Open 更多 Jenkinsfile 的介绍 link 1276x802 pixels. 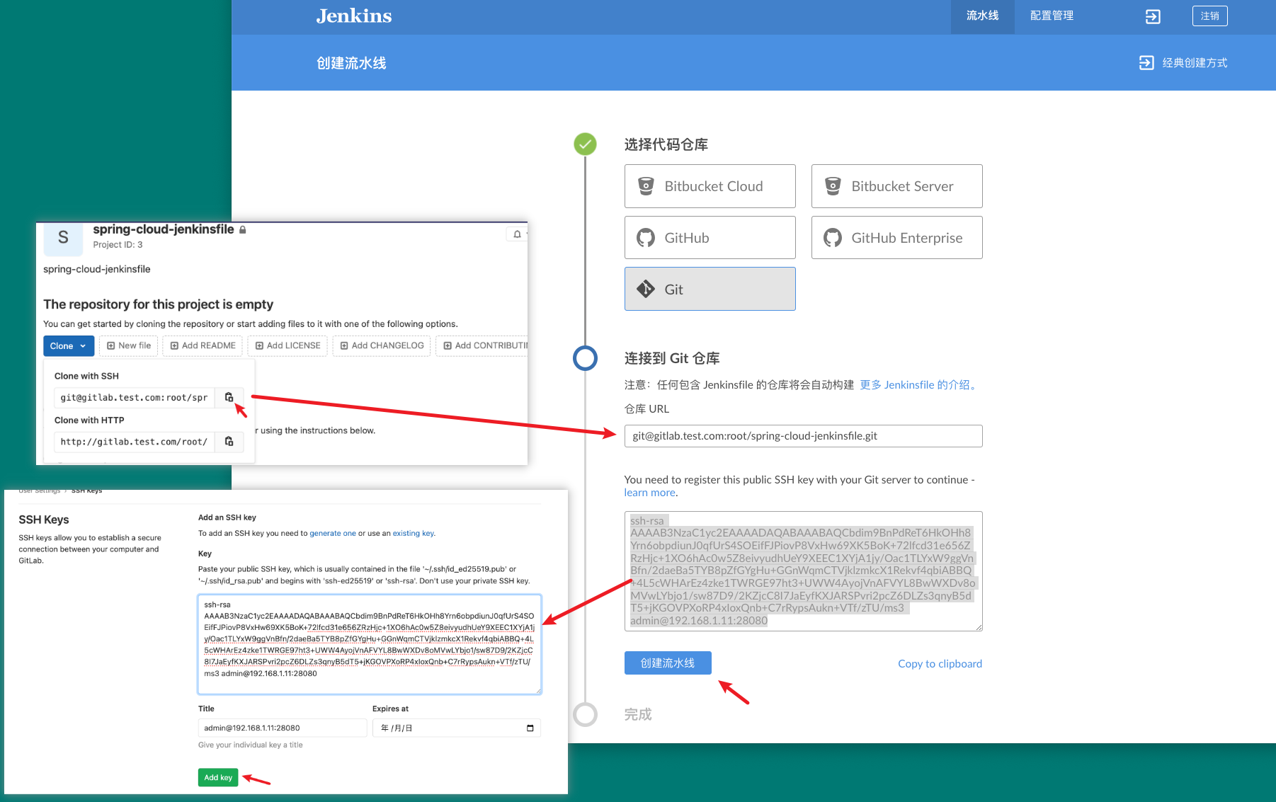[x=919, y=385]
